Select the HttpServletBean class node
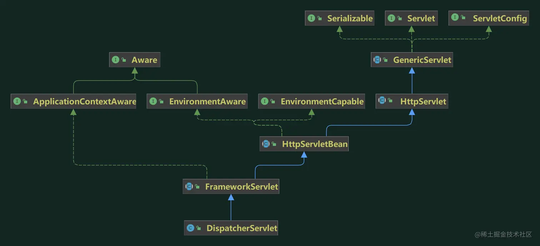Image resolution: width=540 pixels, height=246 pixels. tap(304, 144)
